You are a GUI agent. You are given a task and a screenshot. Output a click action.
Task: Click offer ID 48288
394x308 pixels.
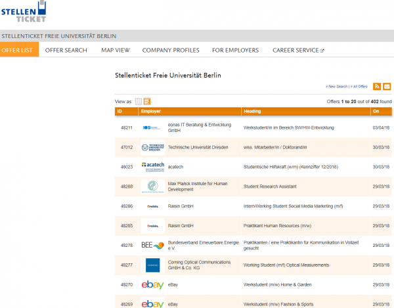pyautogui.click(x=126, y=187)
